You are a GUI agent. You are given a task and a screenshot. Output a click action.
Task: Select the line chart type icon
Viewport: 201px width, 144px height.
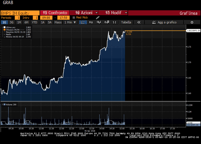pos(83,22)
